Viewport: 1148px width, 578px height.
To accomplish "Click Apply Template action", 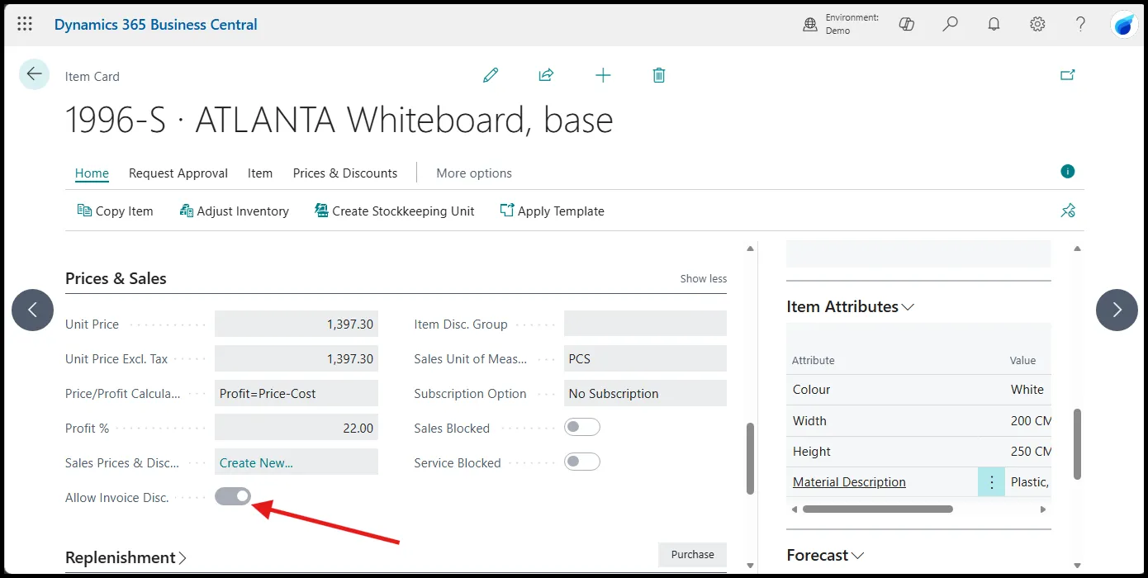I will pyautogui.click(x=552, y=211).
